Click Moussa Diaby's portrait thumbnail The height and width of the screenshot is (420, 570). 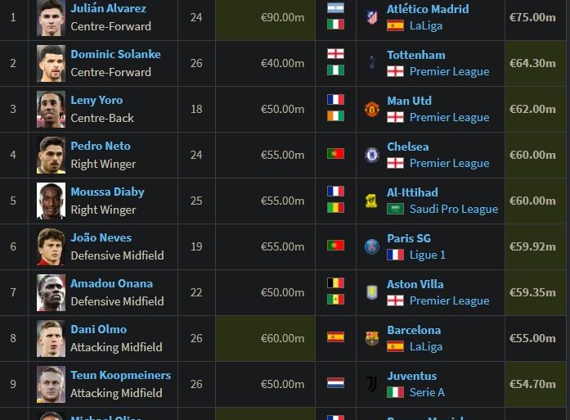pos(51,201)
